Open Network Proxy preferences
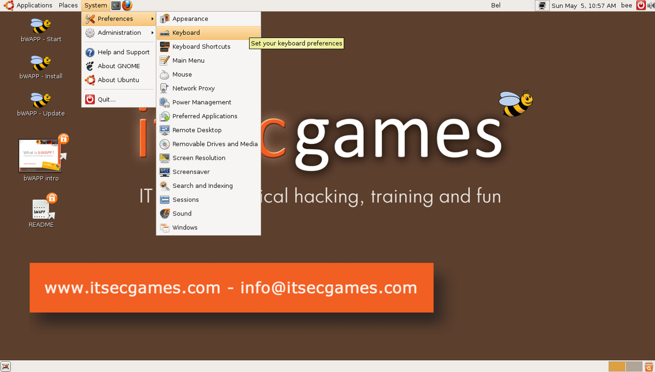The image size is (655, 372). tap(208, 88)
